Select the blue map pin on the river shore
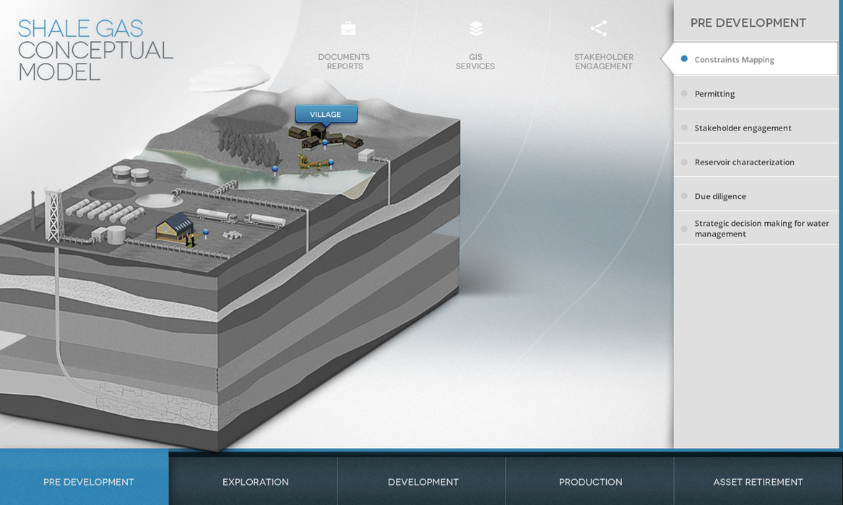 point(274,170)
